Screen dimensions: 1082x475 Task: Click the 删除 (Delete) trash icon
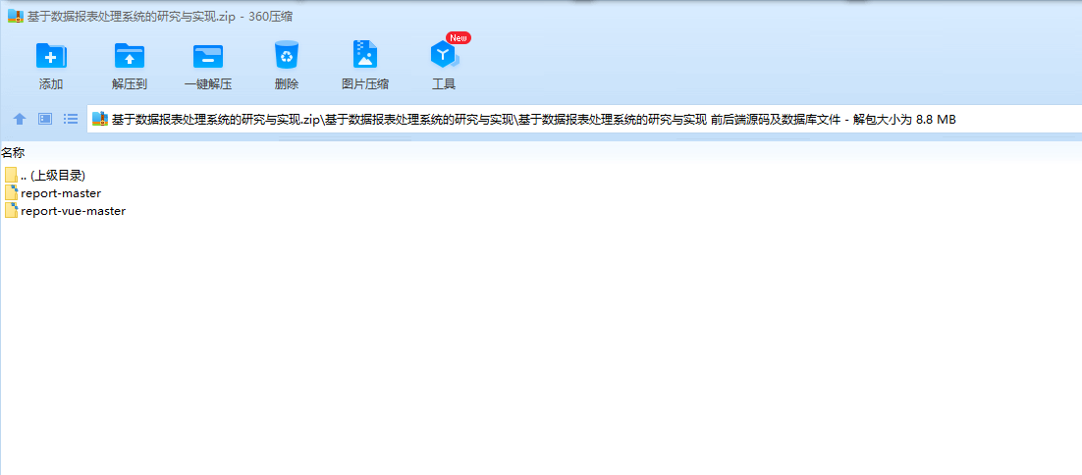287,54
